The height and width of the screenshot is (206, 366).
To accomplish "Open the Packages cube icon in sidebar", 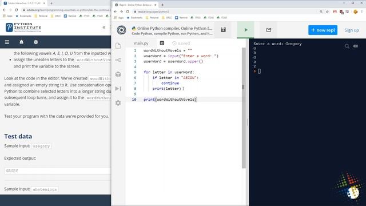I will coord(118,74).
